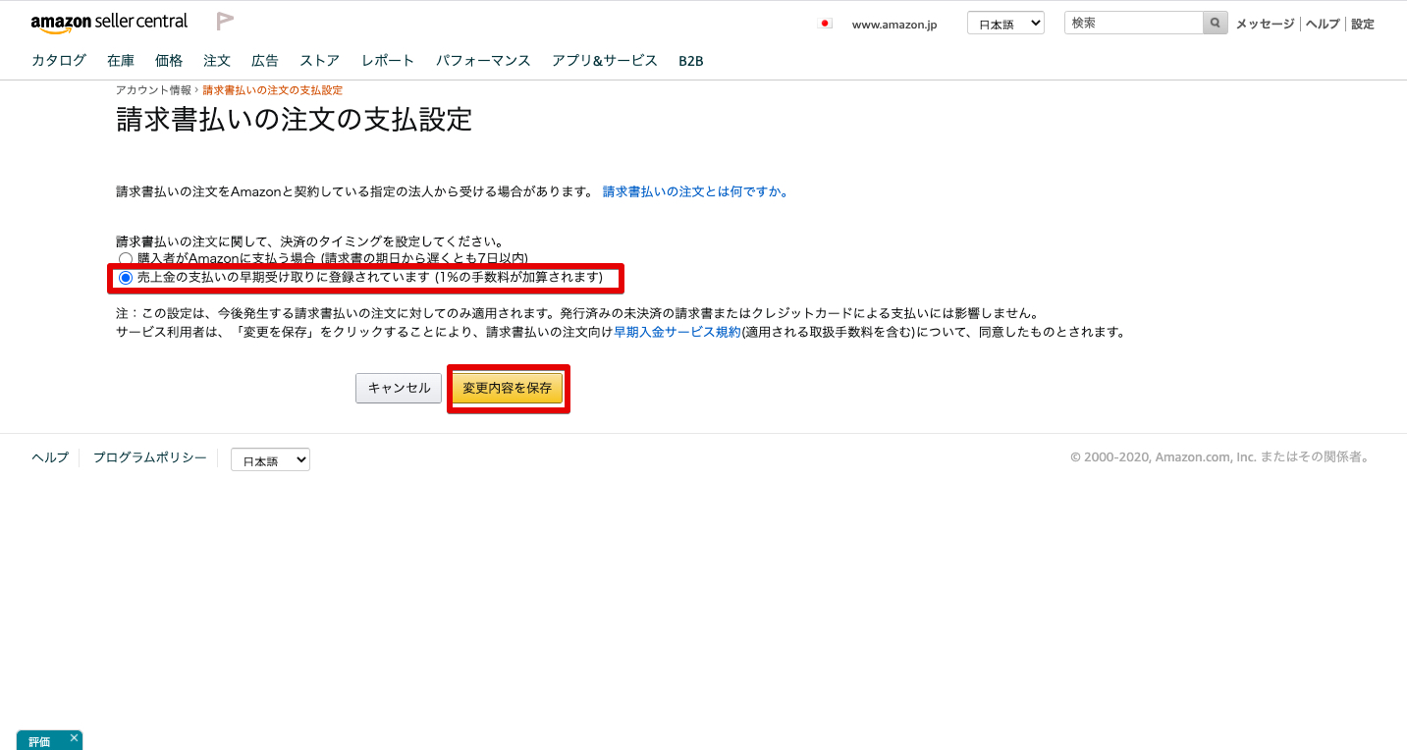Viewport: 1407px width, 750px height.
Task: Open the 早期入金サービス規約 link
Action: click(677, 332)
